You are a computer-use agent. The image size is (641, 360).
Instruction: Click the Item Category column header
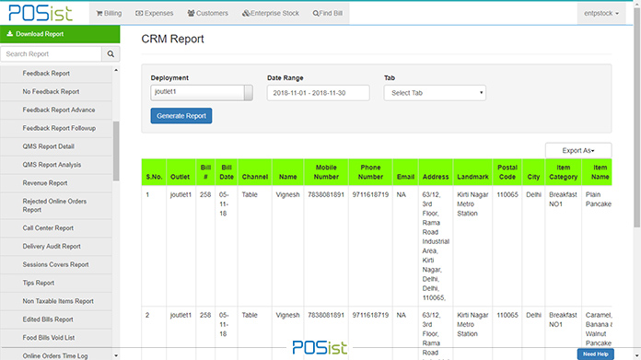click(x=563, y=172)
